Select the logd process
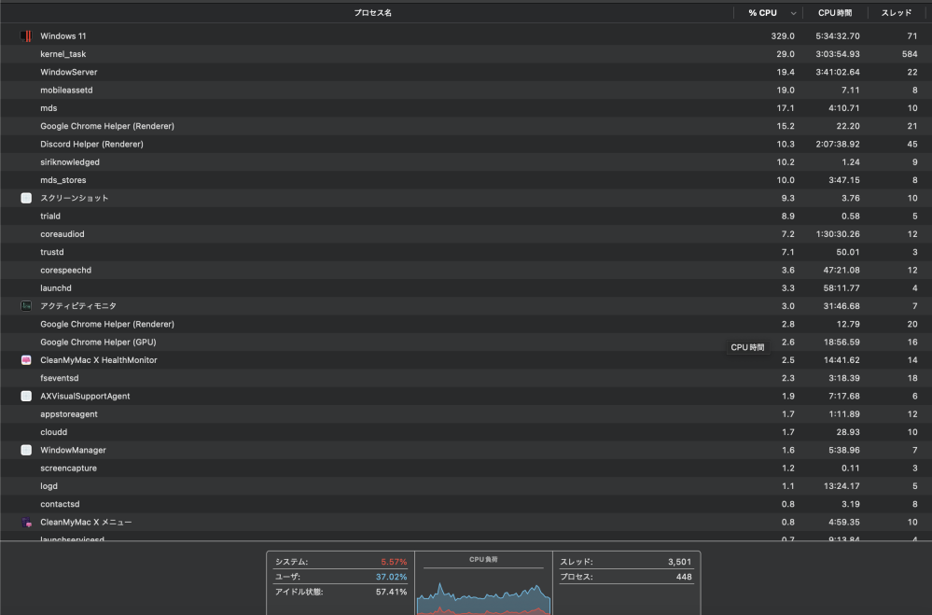This screenshot has width=932, height=615. pos(49,486)
